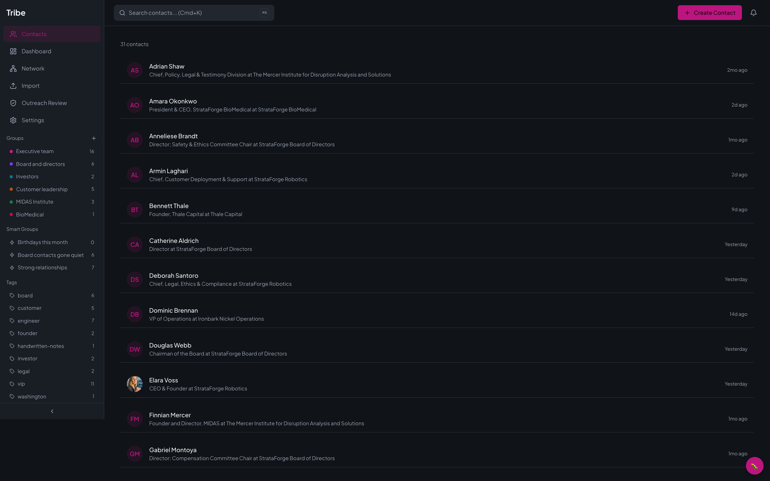Go to the Contacts page
This screenshot has width=770, height=481.
pos(52,34)
